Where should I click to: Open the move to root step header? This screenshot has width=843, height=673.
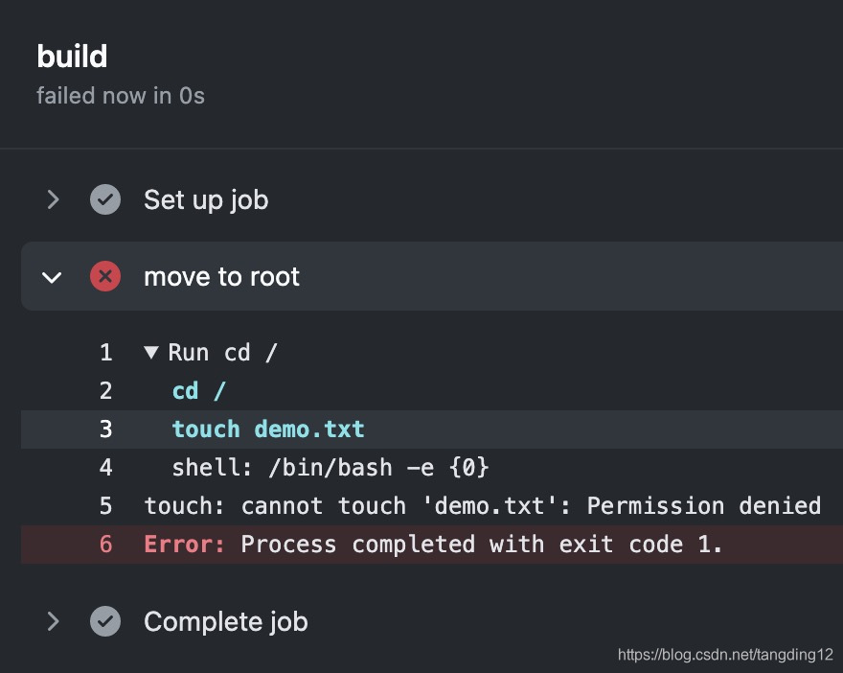coord(221,276)
